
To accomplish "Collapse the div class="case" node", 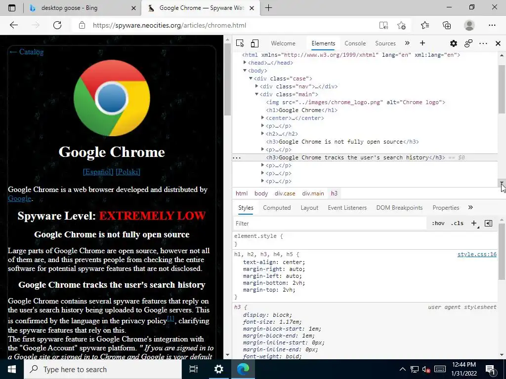I will click(x=251, y=78).
